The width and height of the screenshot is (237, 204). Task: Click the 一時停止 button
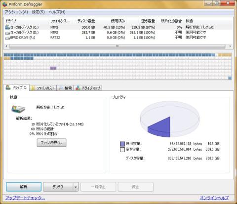[98, 187]
